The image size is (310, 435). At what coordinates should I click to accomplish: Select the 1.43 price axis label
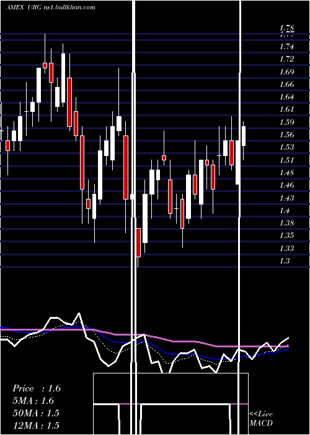(286, 198)
